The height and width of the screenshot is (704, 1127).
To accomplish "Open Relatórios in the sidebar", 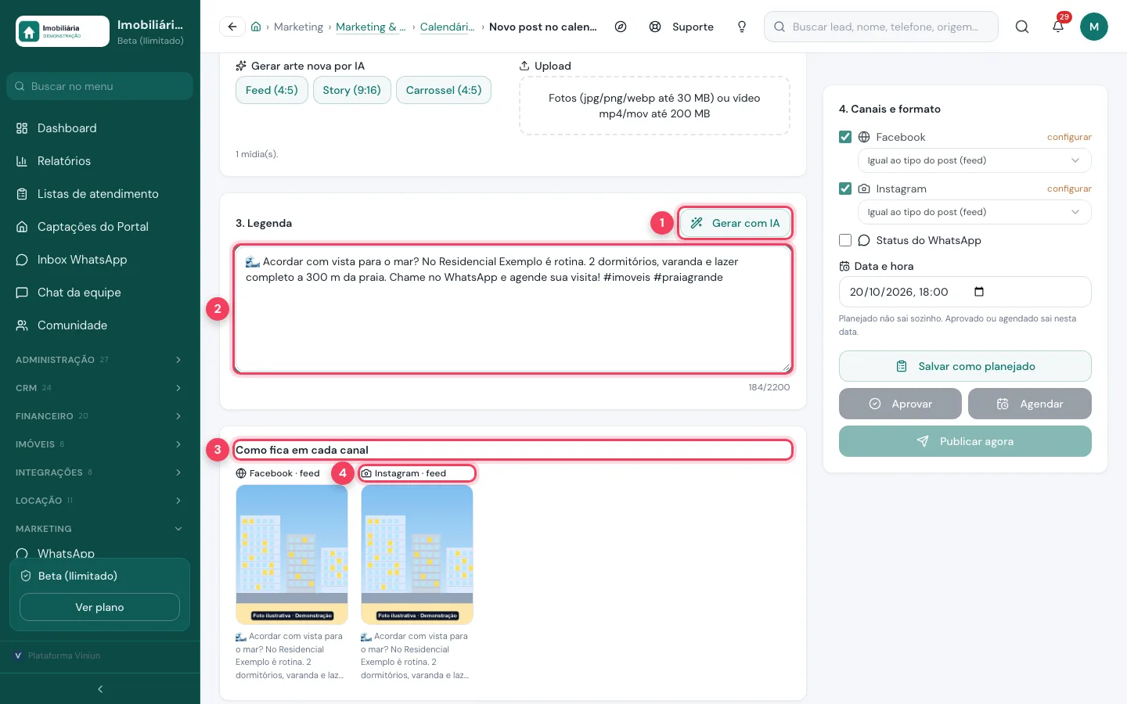I will 100,161.
